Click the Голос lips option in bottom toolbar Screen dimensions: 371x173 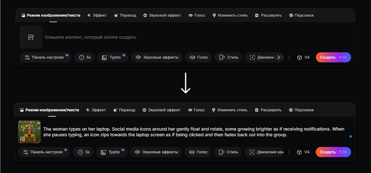pos(198,152)
